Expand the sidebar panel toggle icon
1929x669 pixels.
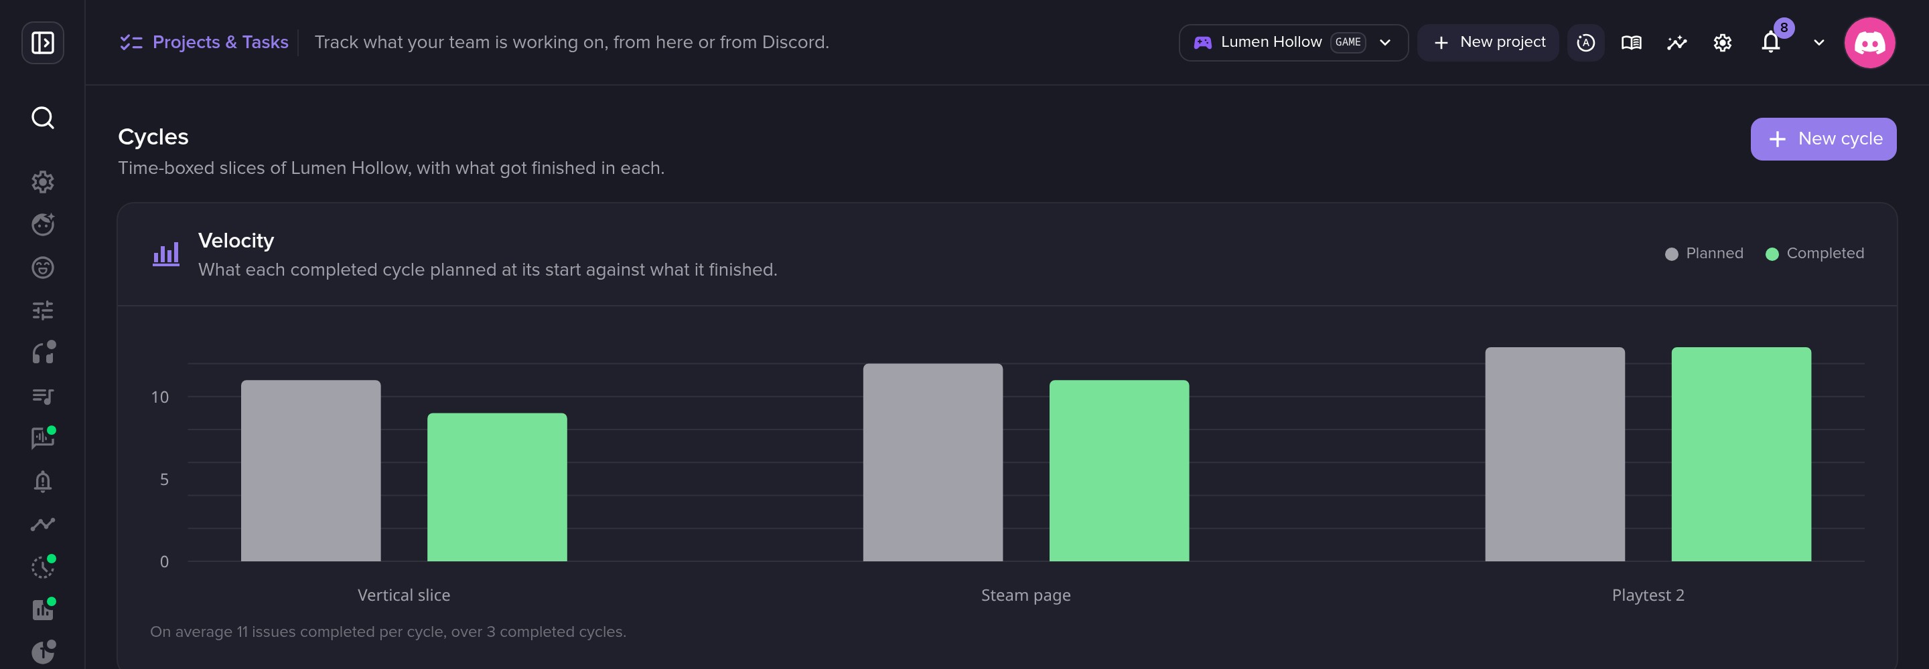[43, 43]
